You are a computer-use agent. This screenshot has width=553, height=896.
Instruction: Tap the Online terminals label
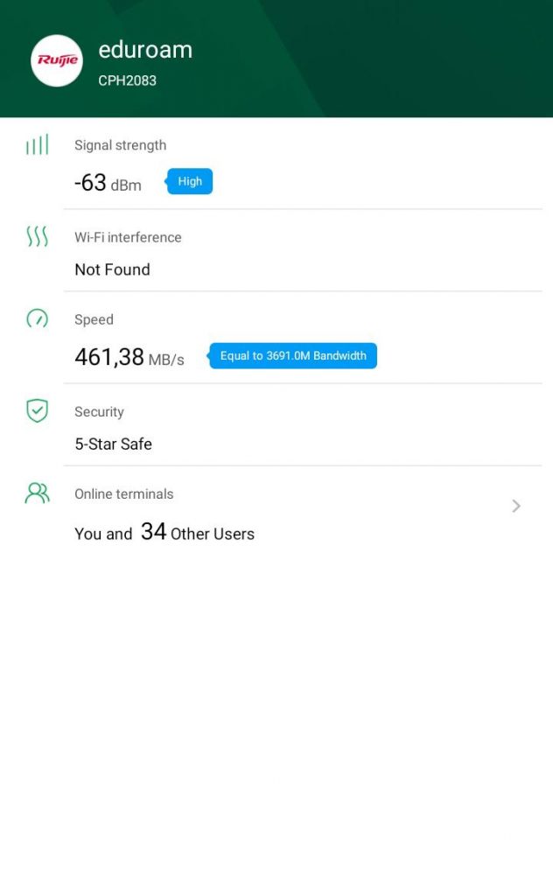coord(123,493)
